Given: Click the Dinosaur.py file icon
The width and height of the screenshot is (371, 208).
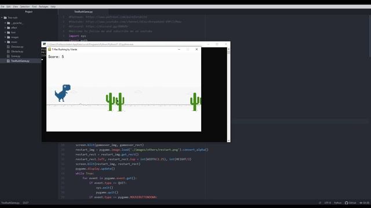Looking at the screenshot, I should [8, 47].
